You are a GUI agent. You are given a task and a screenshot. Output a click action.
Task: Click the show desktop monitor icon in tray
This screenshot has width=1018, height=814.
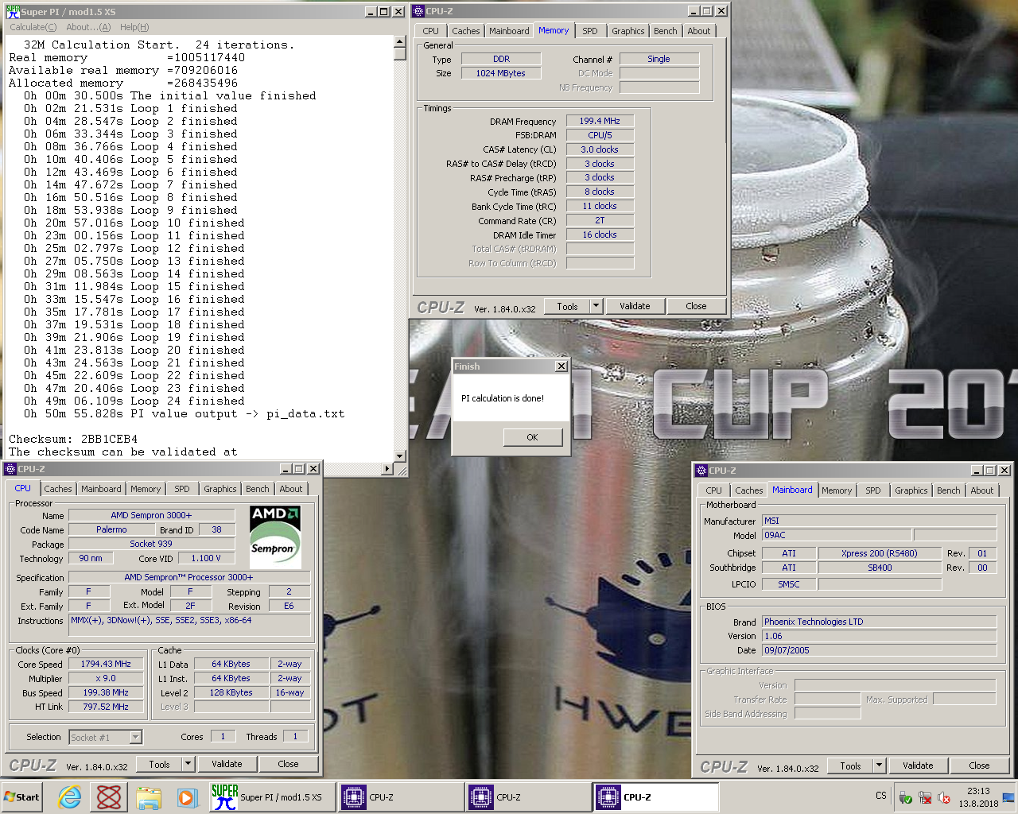pyautogui.click(x=1008, y=797)
